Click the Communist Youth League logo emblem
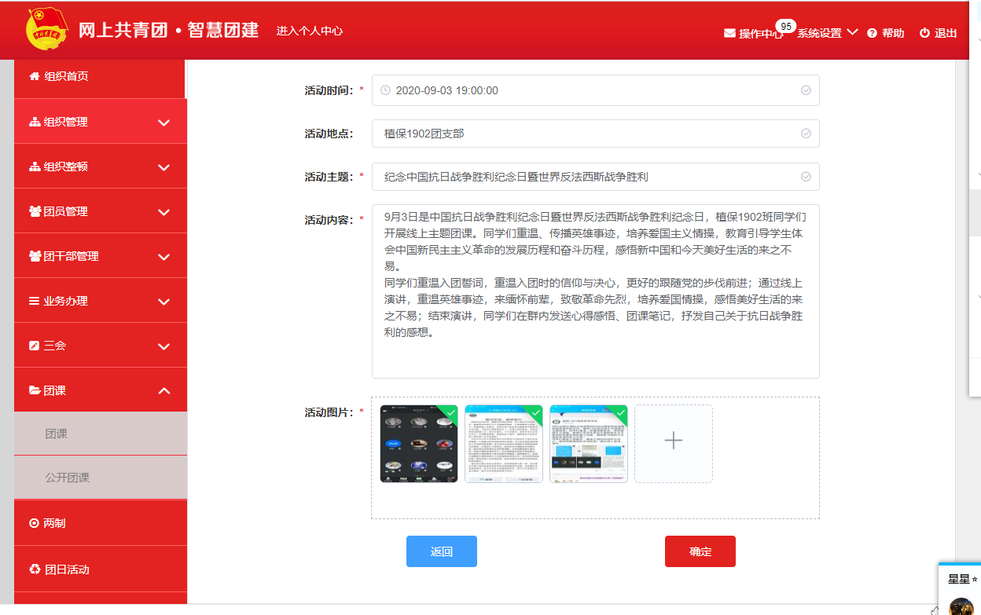Image resolution: width=981 pixels, height=615 pixels. pos(47,30)
